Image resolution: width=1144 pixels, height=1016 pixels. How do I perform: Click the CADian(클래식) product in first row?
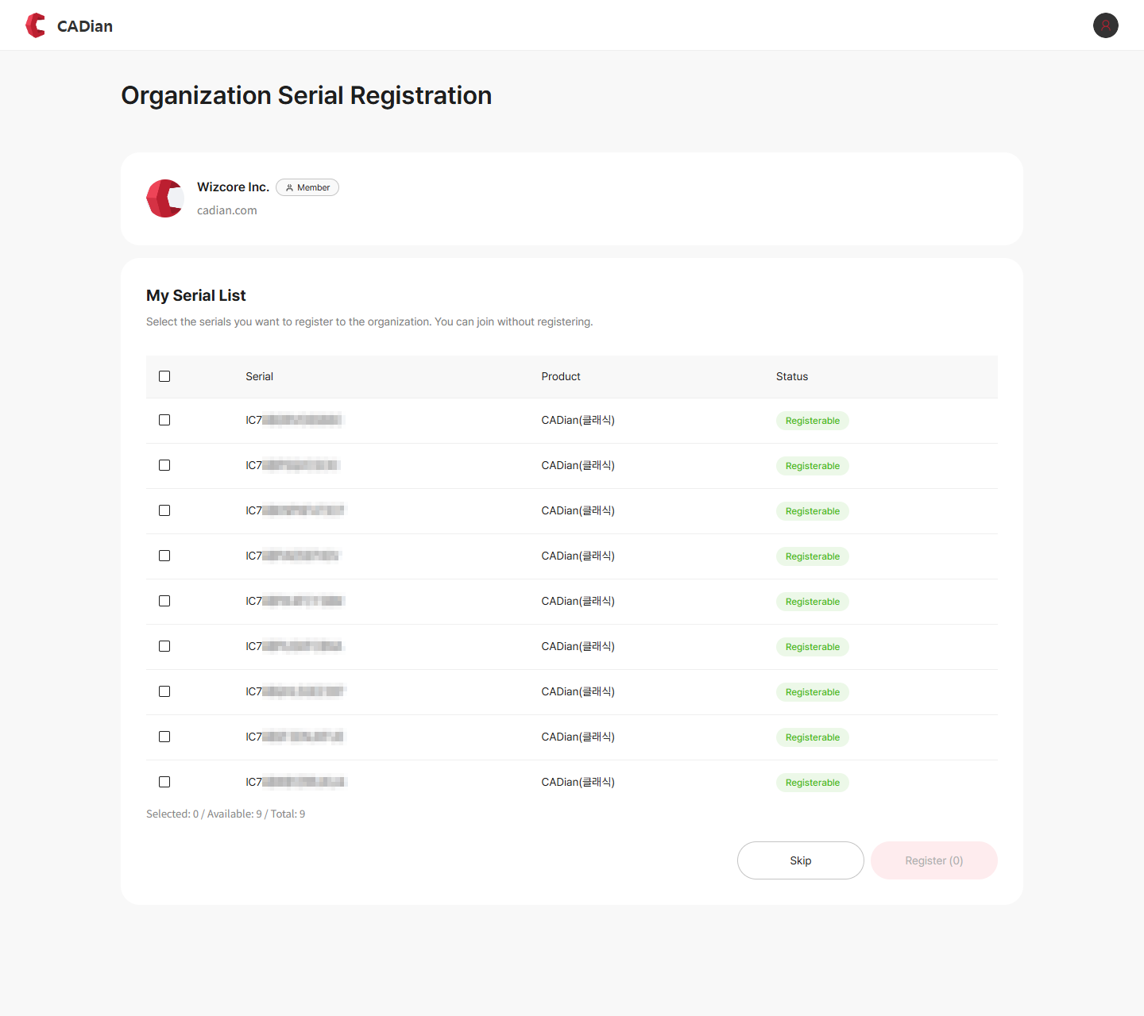[x=578, y=420]
